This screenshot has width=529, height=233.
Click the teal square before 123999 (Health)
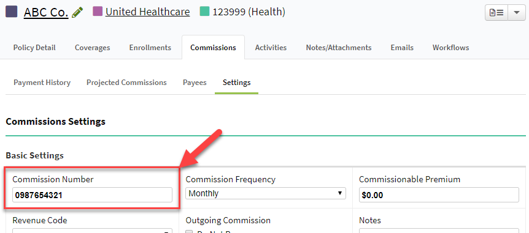click(x=204, y=12)
